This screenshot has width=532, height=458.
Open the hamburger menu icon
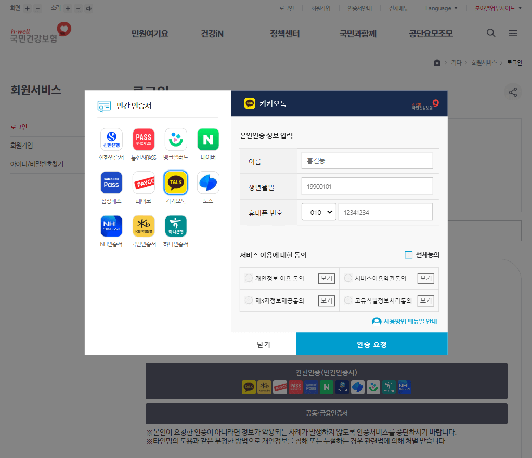point(513,33)
